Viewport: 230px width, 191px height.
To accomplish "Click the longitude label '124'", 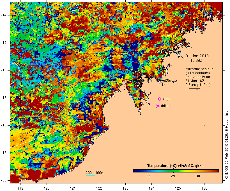I will pyautogui.click(x=151, y=188).
